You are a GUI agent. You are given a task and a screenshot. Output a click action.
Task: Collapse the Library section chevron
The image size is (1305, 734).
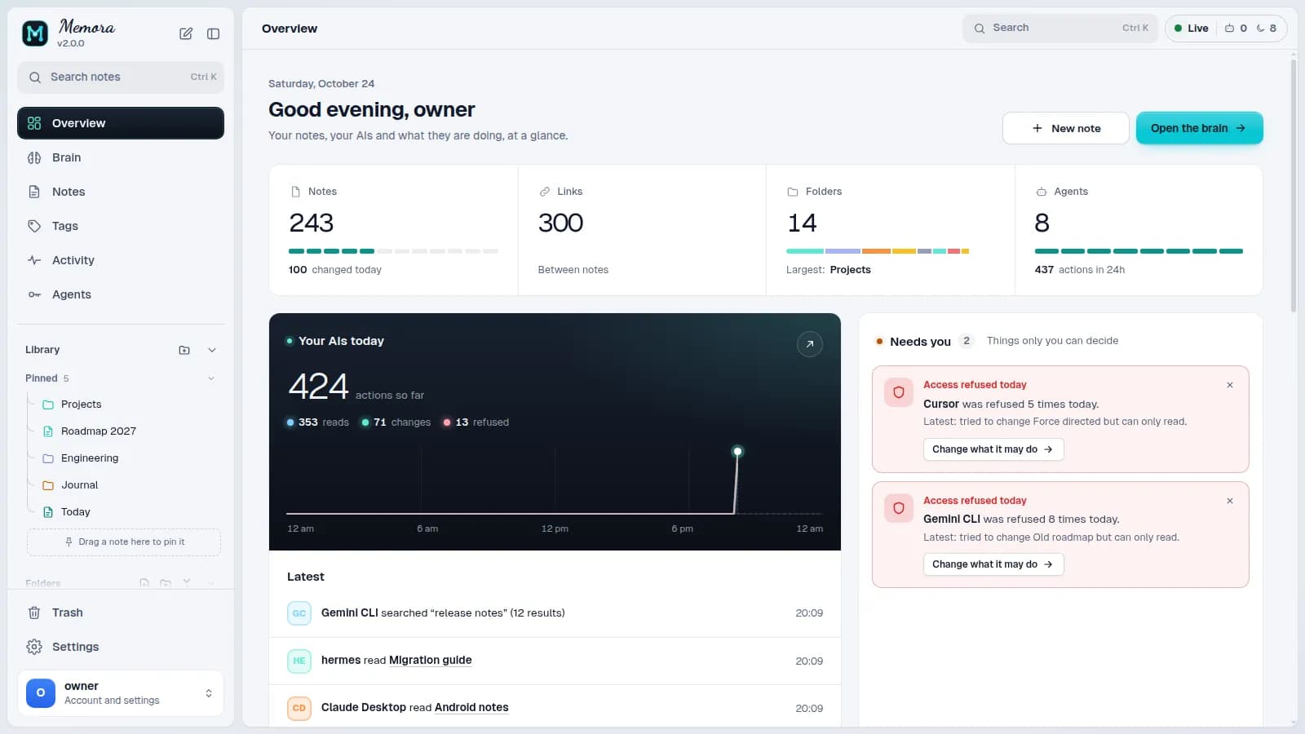pos(212,350)
